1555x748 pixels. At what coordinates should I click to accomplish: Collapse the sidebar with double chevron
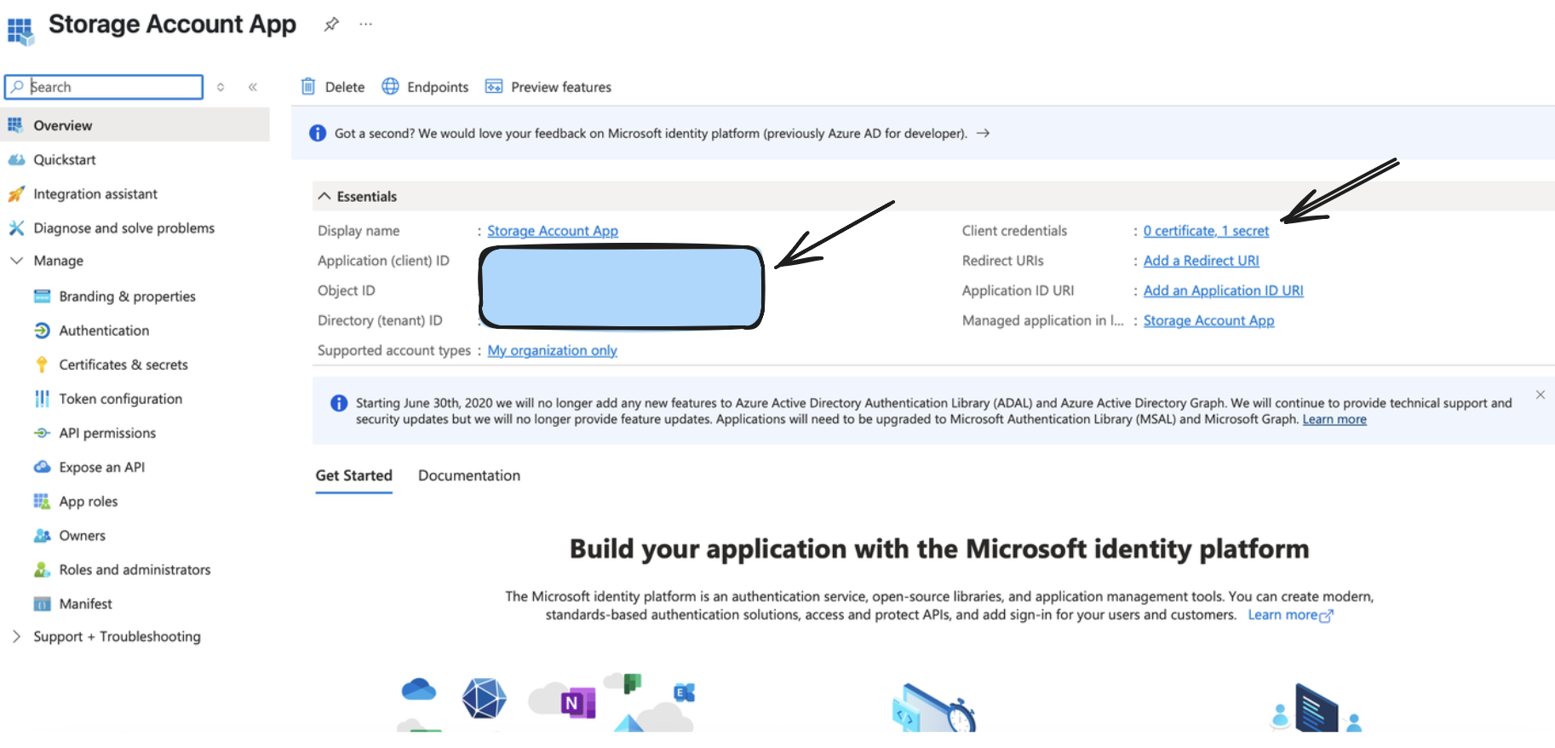pos(253,87)
